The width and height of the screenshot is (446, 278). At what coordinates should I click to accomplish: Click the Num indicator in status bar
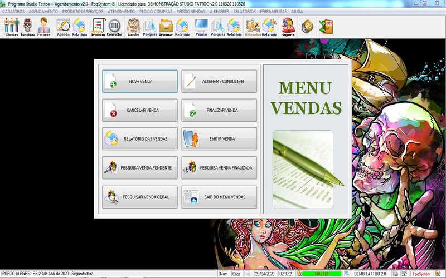click(x=224, y=274)
